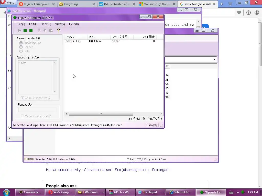Open the Sex (disambiguation) link
This screenshot has width=262, height=196.
(132, 170)
